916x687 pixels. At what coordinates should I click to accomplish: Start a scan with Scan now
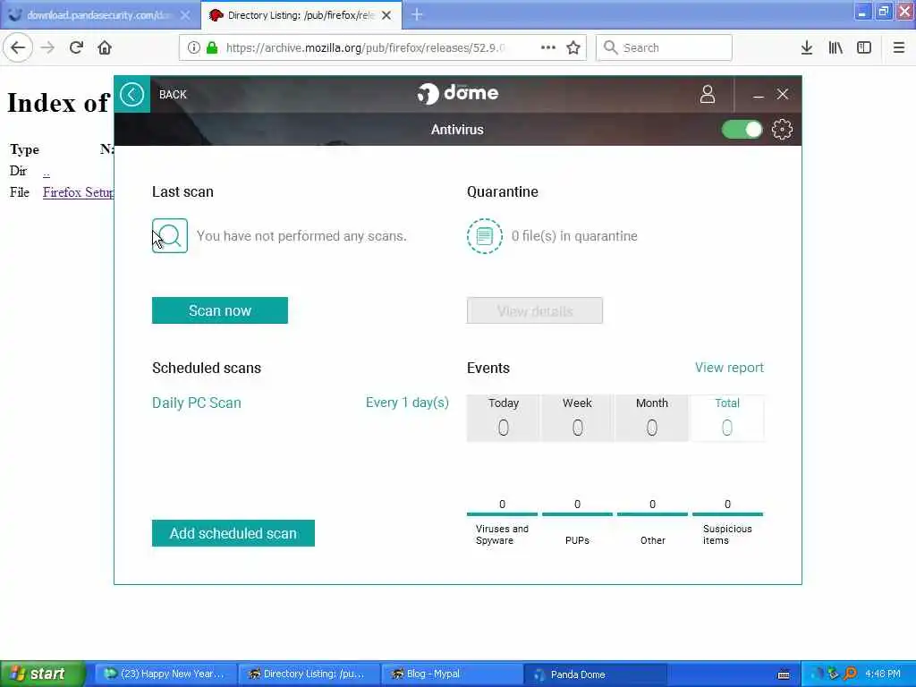[x=220, y=310]
